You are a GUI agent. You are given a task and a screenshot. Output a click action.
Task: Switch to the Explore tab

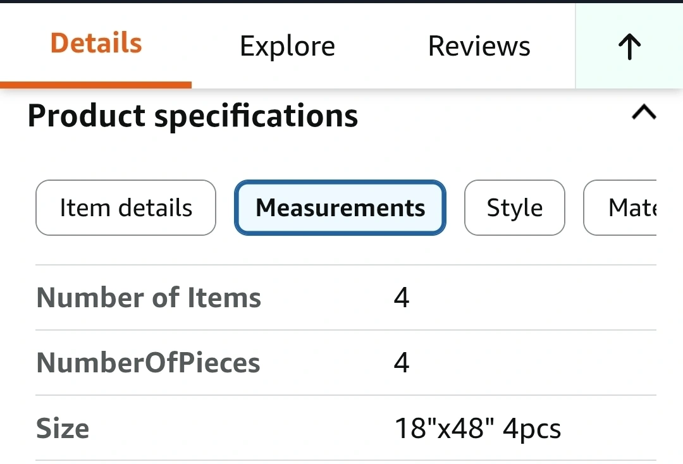click(x=287, y=47)
